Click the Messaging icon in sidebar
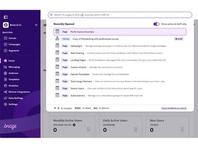Viewport: 198px width, 148px height. pyautogui.click(x=6, y=67)
